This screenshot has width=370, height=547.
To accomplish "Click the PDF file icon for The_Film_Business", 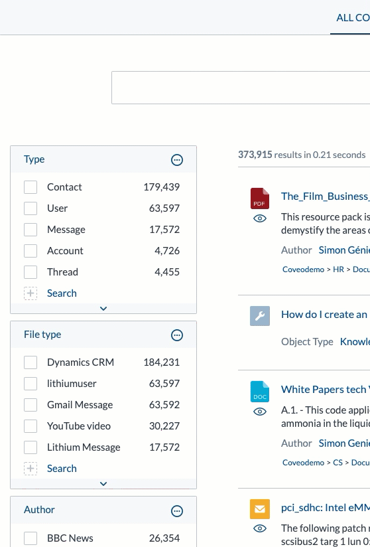I will pos(260,198).
